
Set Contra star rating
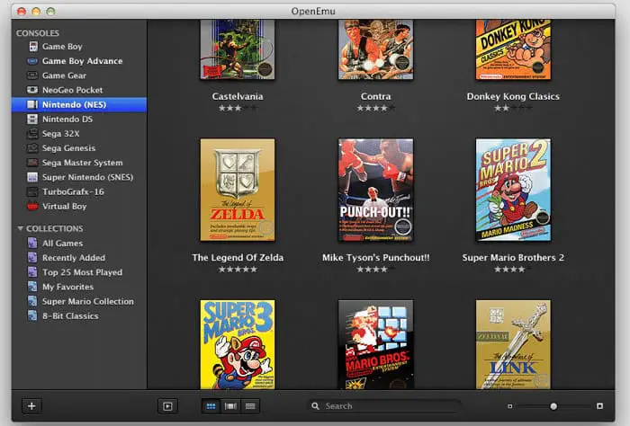point(375,108)
